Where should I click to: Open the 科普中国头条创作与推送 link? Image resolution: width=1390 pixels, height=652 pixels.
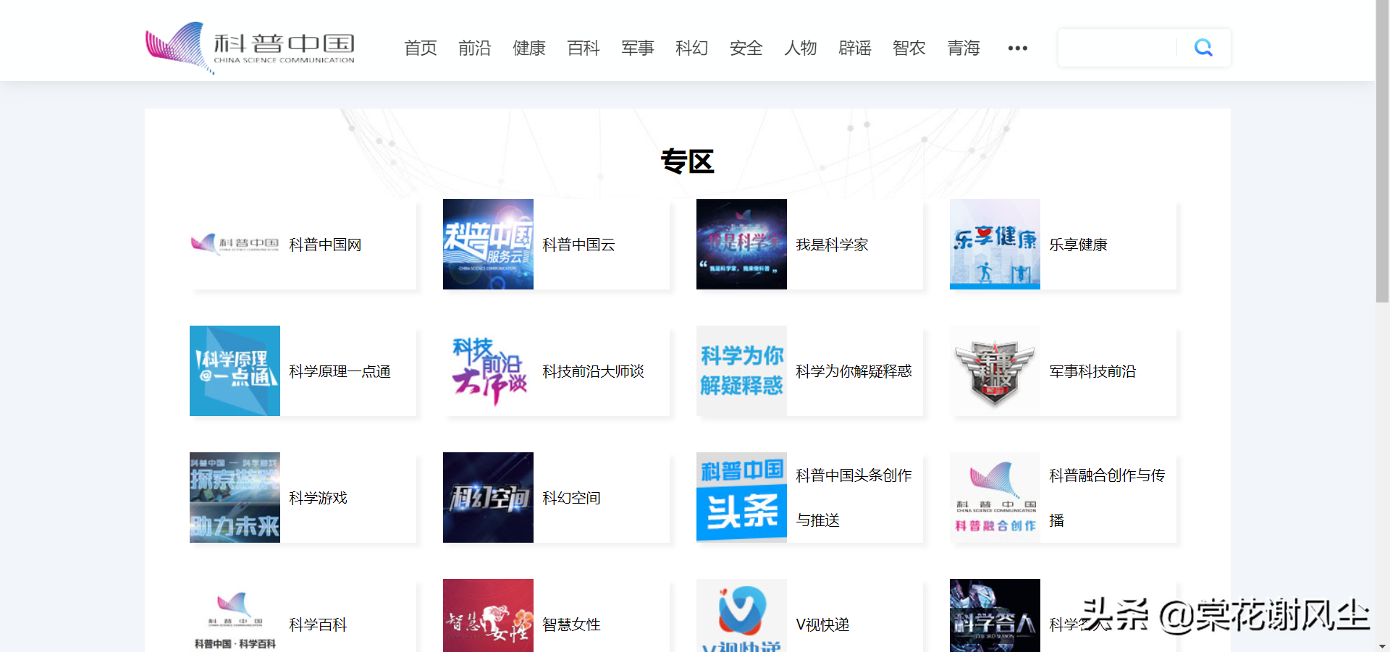[x=854, y=498]
